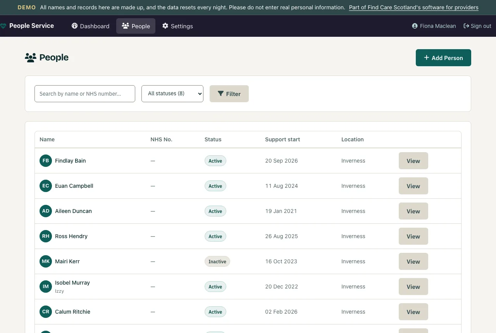View Ross Hendry's record
The image size is (496, 333).
tap(413, 236)
